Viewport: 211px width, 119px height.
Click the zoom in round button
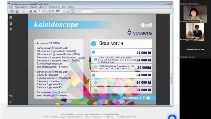point(53,11)
